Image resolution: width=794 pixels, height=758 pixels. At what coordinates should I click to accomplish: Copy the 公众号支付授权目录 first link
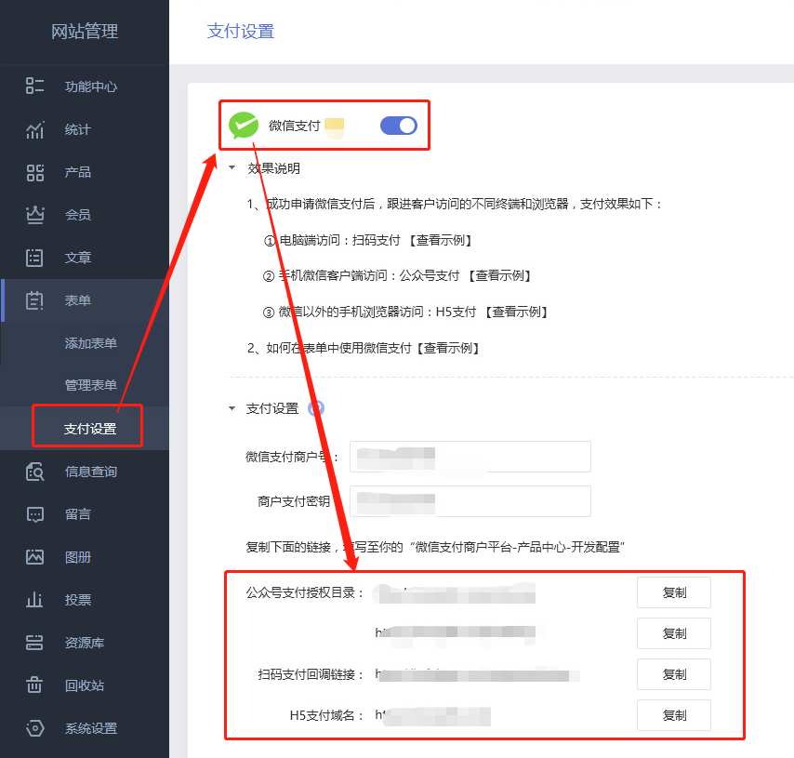pos(673,592)
